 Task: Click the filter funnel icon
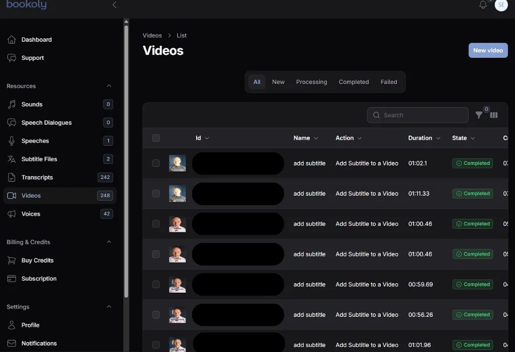(479, 115)
